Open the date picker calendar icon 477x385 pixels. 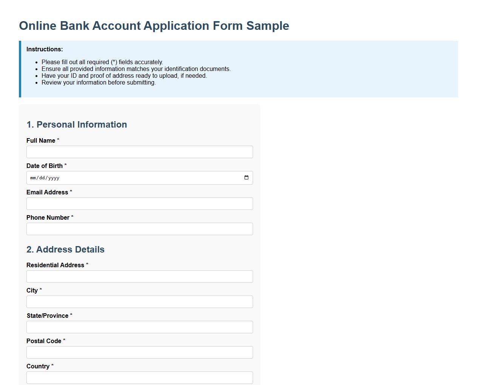click(246, 177)
